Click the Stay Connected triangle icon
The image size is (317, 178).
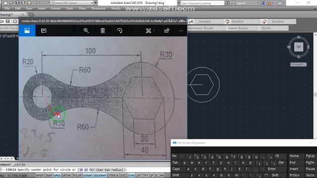coord(269,3)
